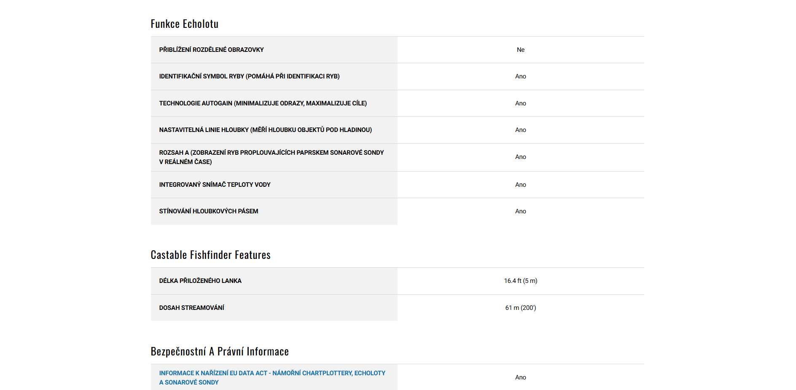Click Ano value beside Identifikační symbol ryby

coord(521,76)
